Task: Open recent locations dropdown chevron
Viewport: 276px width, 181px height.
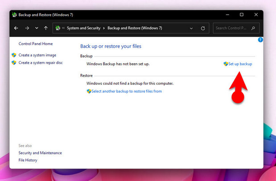Action: pyautogui.click(x=37, y=28)
